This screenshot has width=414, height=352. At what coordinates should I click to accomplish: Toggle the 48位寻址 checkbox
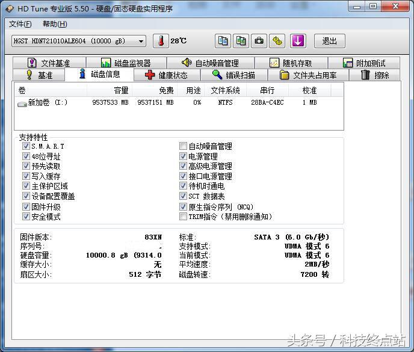point(26,156)
